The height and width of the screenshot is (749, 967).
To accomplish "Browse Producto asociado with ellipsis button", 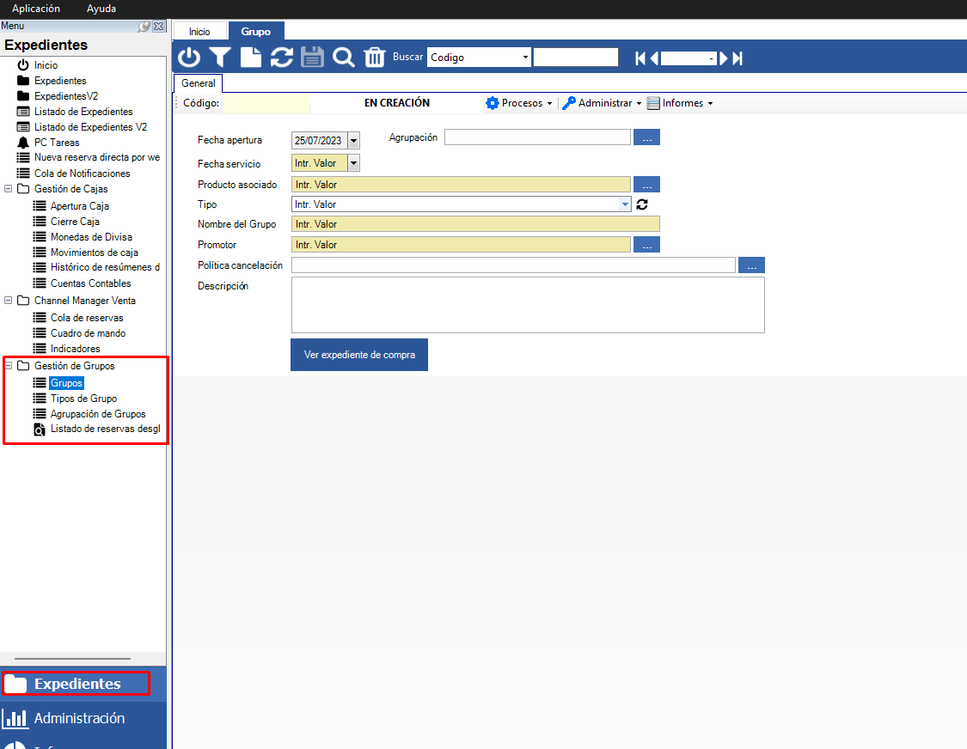I will [x=646, y=185].
